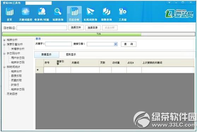Select IP排行 in the tree
Viewport: 197px width, 132px height.
15,85
